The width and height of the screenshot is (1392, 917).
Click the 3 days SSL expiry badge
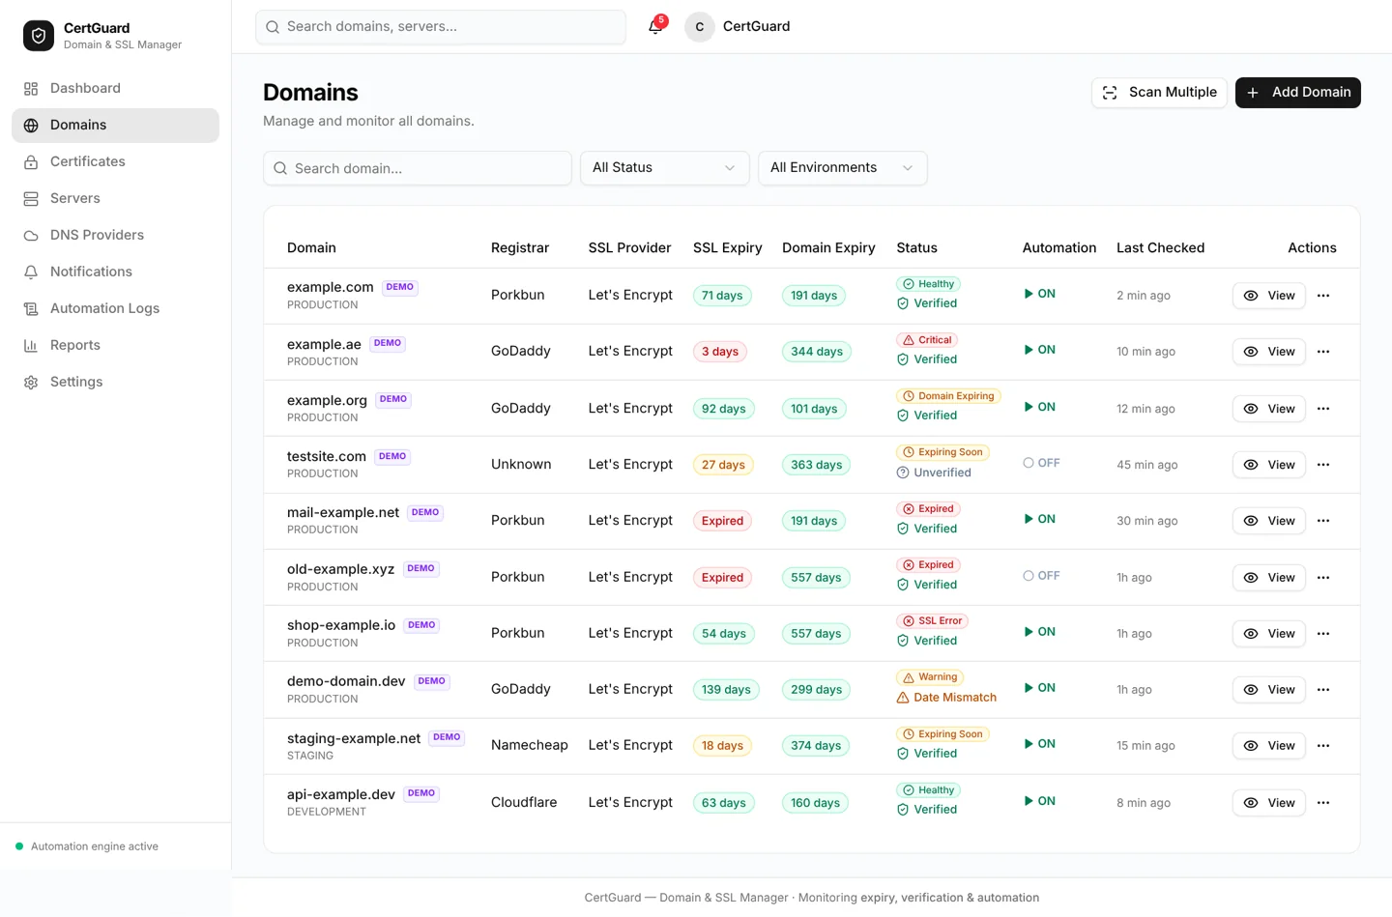point(720,352)
